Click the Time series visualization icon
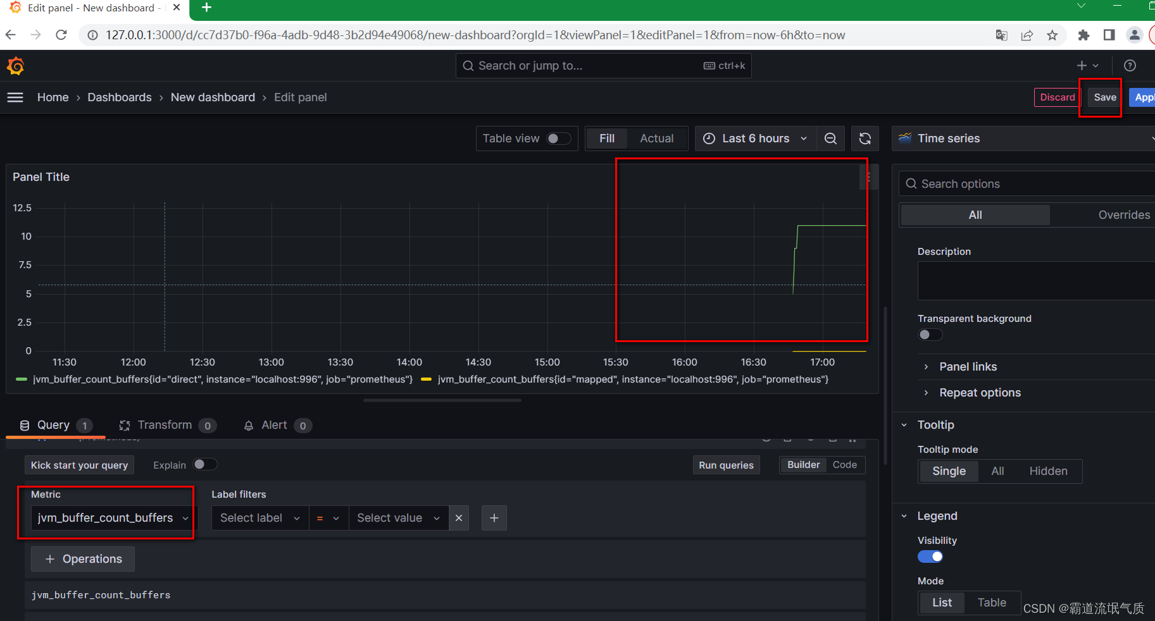1155x621 pixels. pos(905,138)
